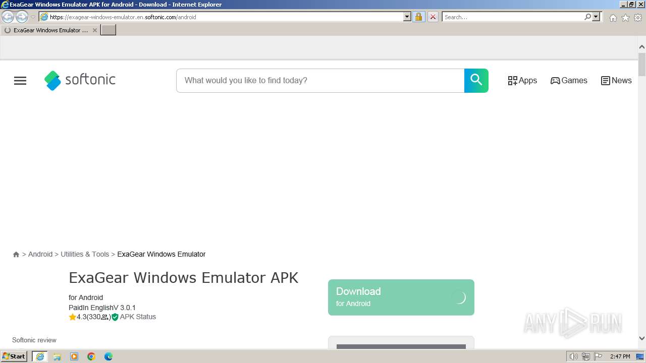
Task: Focus the Softonic search field
Action: tap(320, 81)
